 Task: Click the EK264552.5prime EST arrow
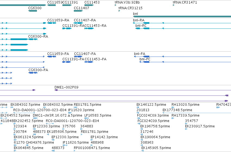pos(4,118)
